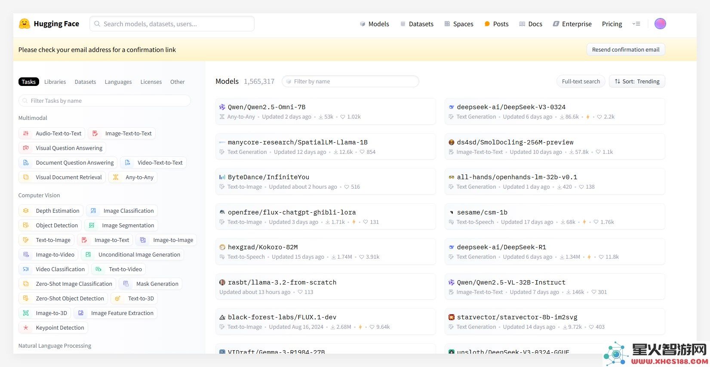Open the deepseek-ai/DeepSeek-R1 model link
Screen dimensions: 710x367
click(x=501, y=247)
